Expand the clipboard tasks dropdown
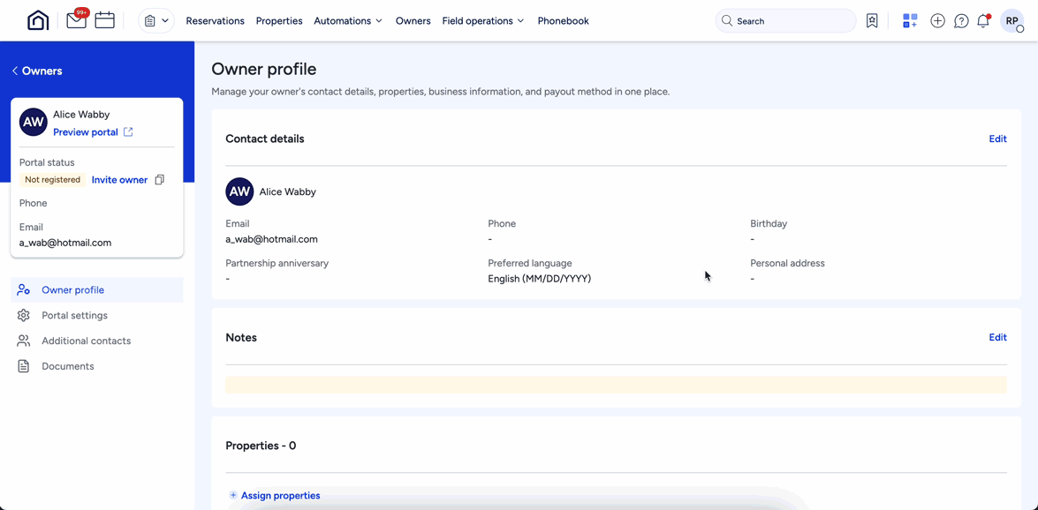 pos(156,20)
